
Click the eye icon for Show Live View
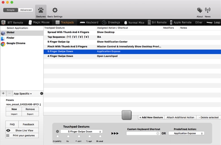8,131
